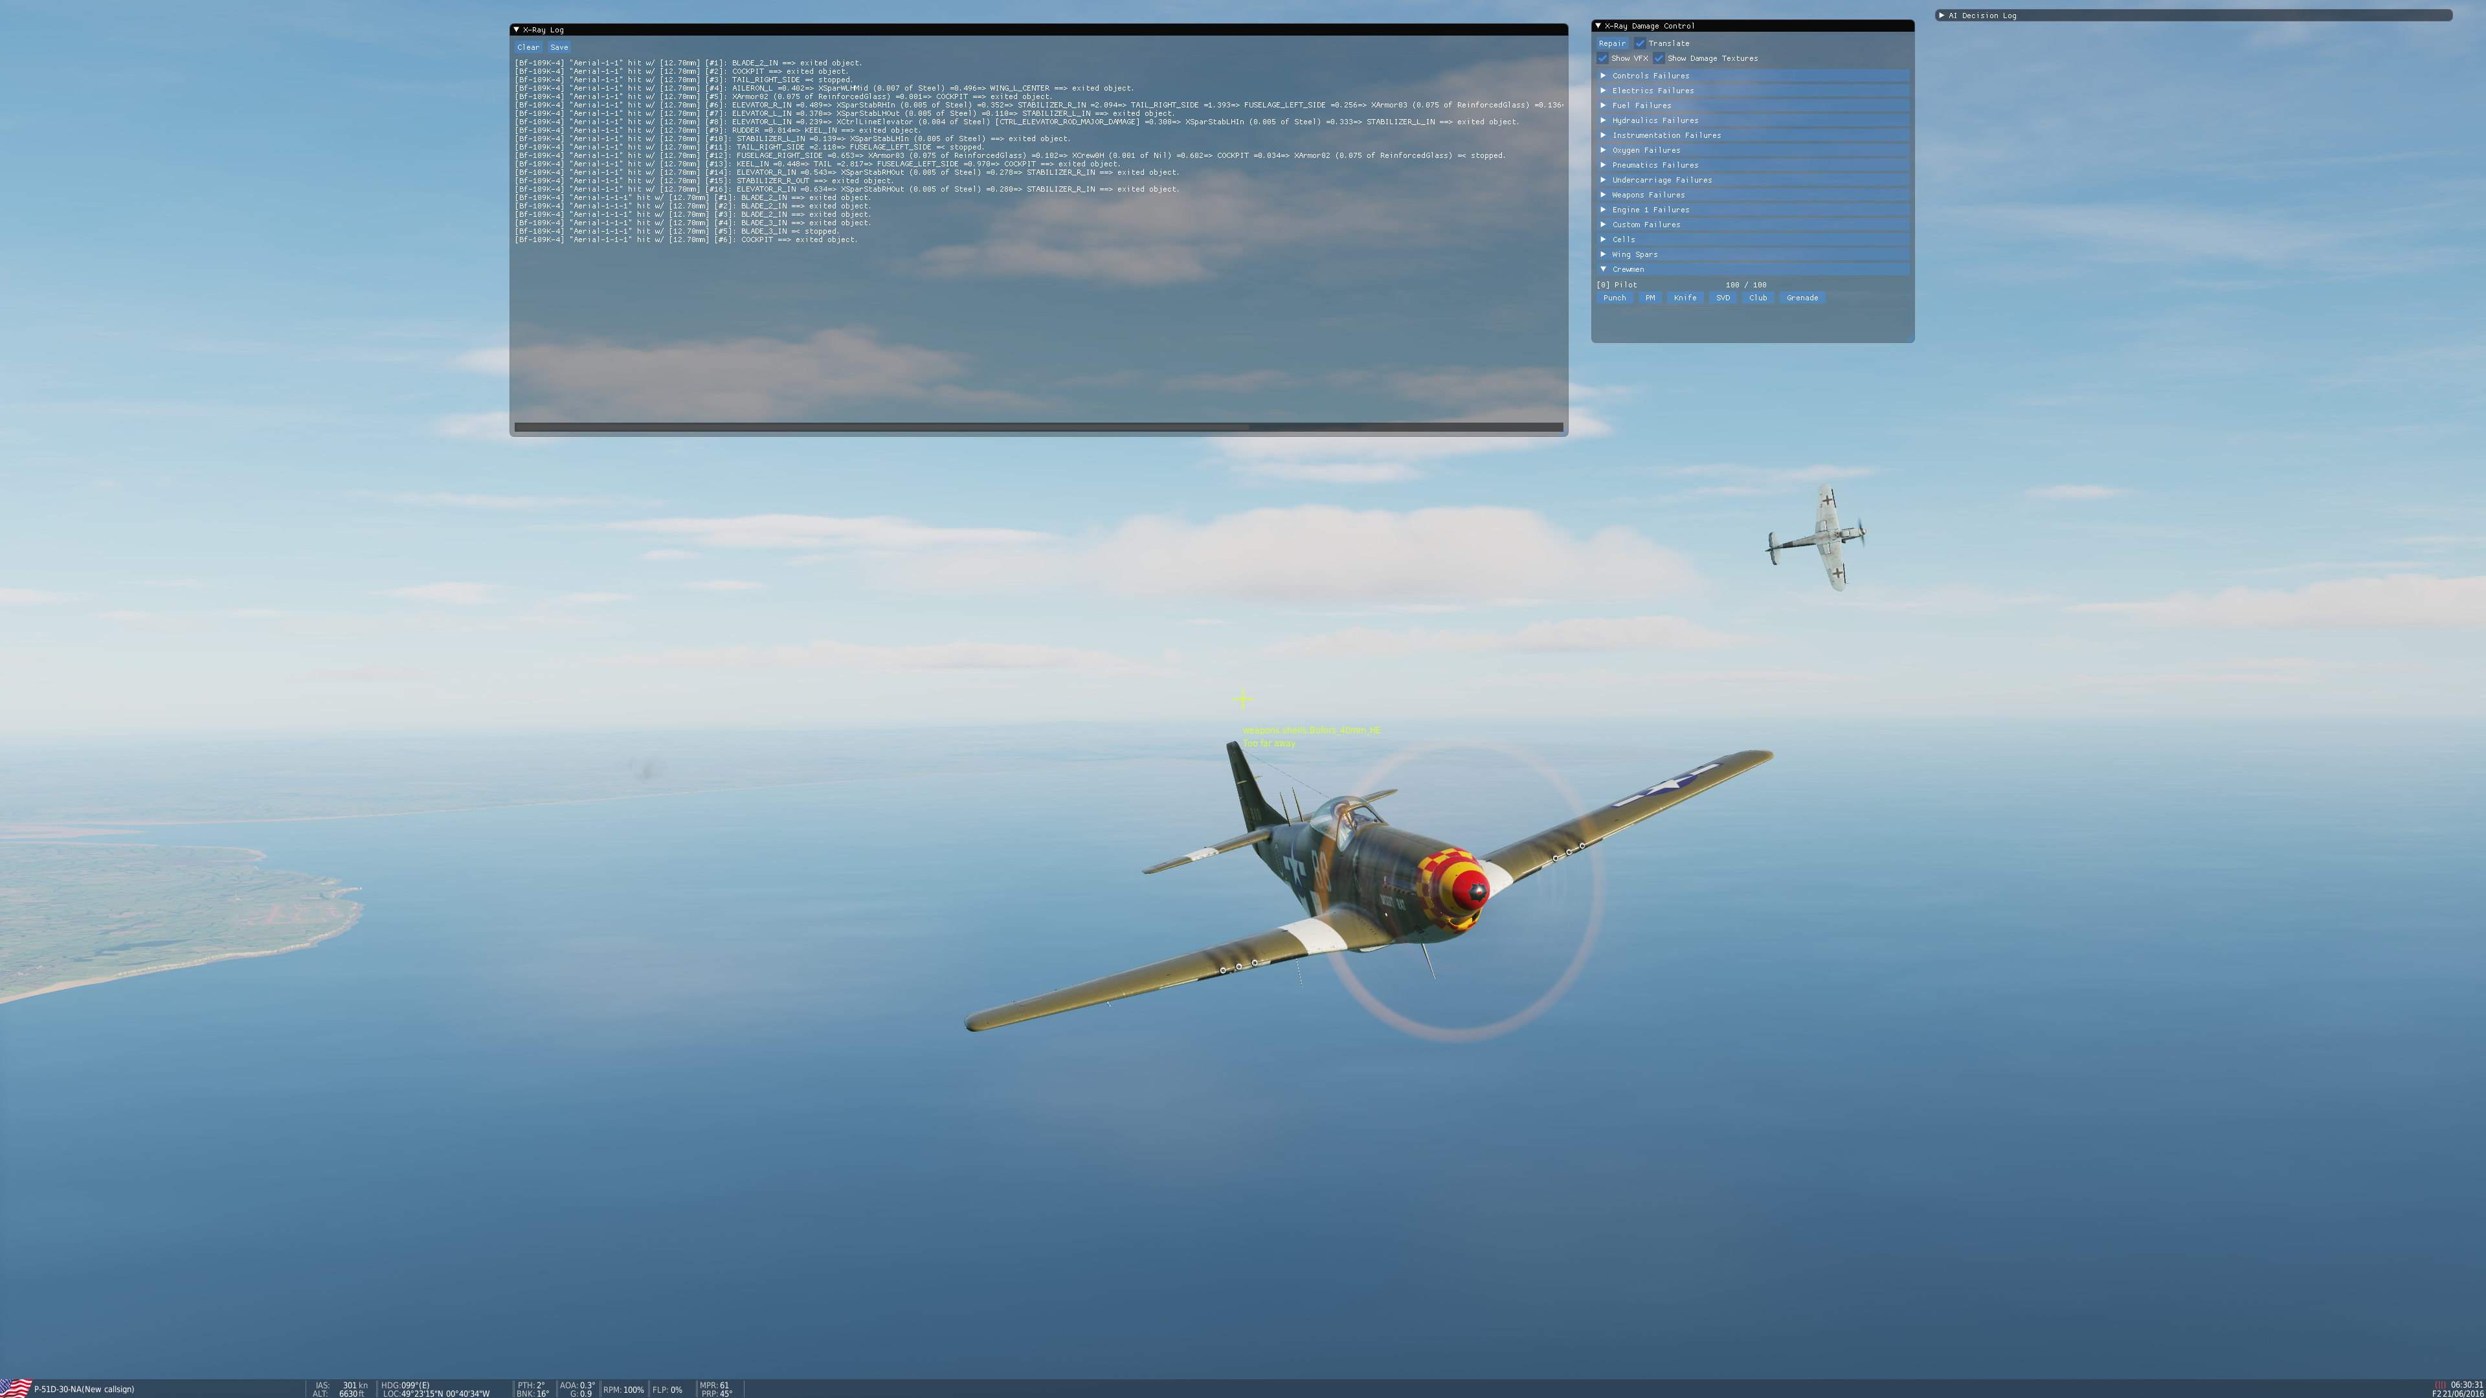Expand Instrumentation Failures section
This screenshot has height=1398, width=2486.
(x=1753, y=135)
